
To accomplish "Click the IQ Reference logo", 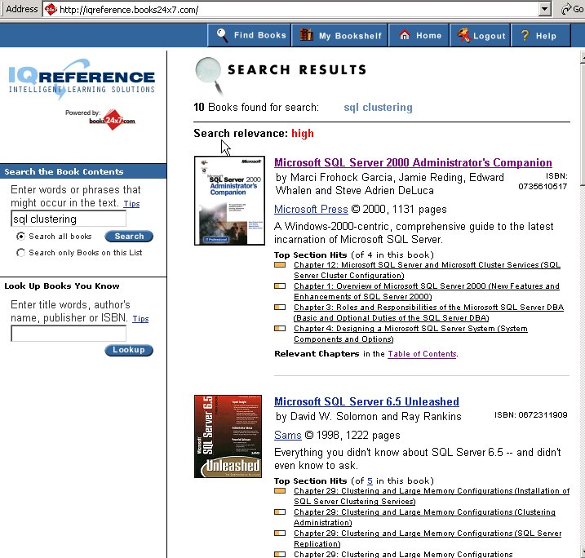I will point(82,77).
